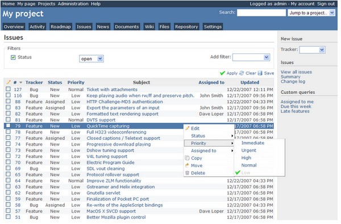Click the Home link in top bar
Image resolution: width=341 pixels, height=224 pixels.
coord(9,4)
